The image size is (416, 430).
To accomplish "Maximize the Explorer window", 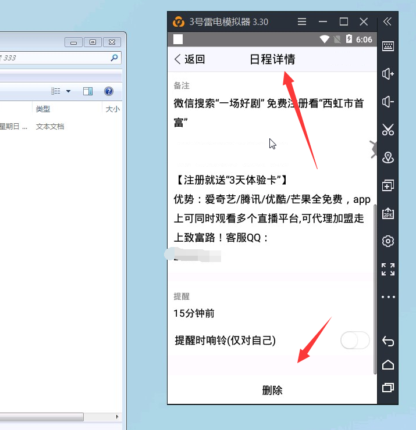I will pyautogui.click(x=93, y=42).
